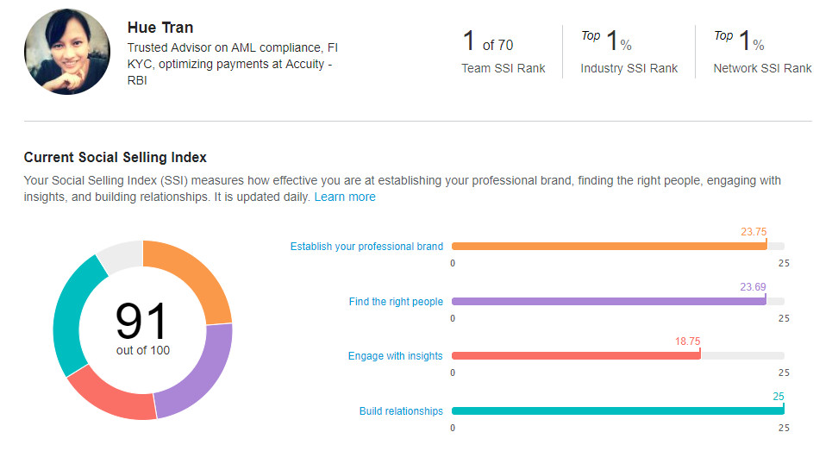Image resolution: width=832 pixels, height=476 pixels.
Task: Click the red Engage with insights bar
Action: point(576,355)
